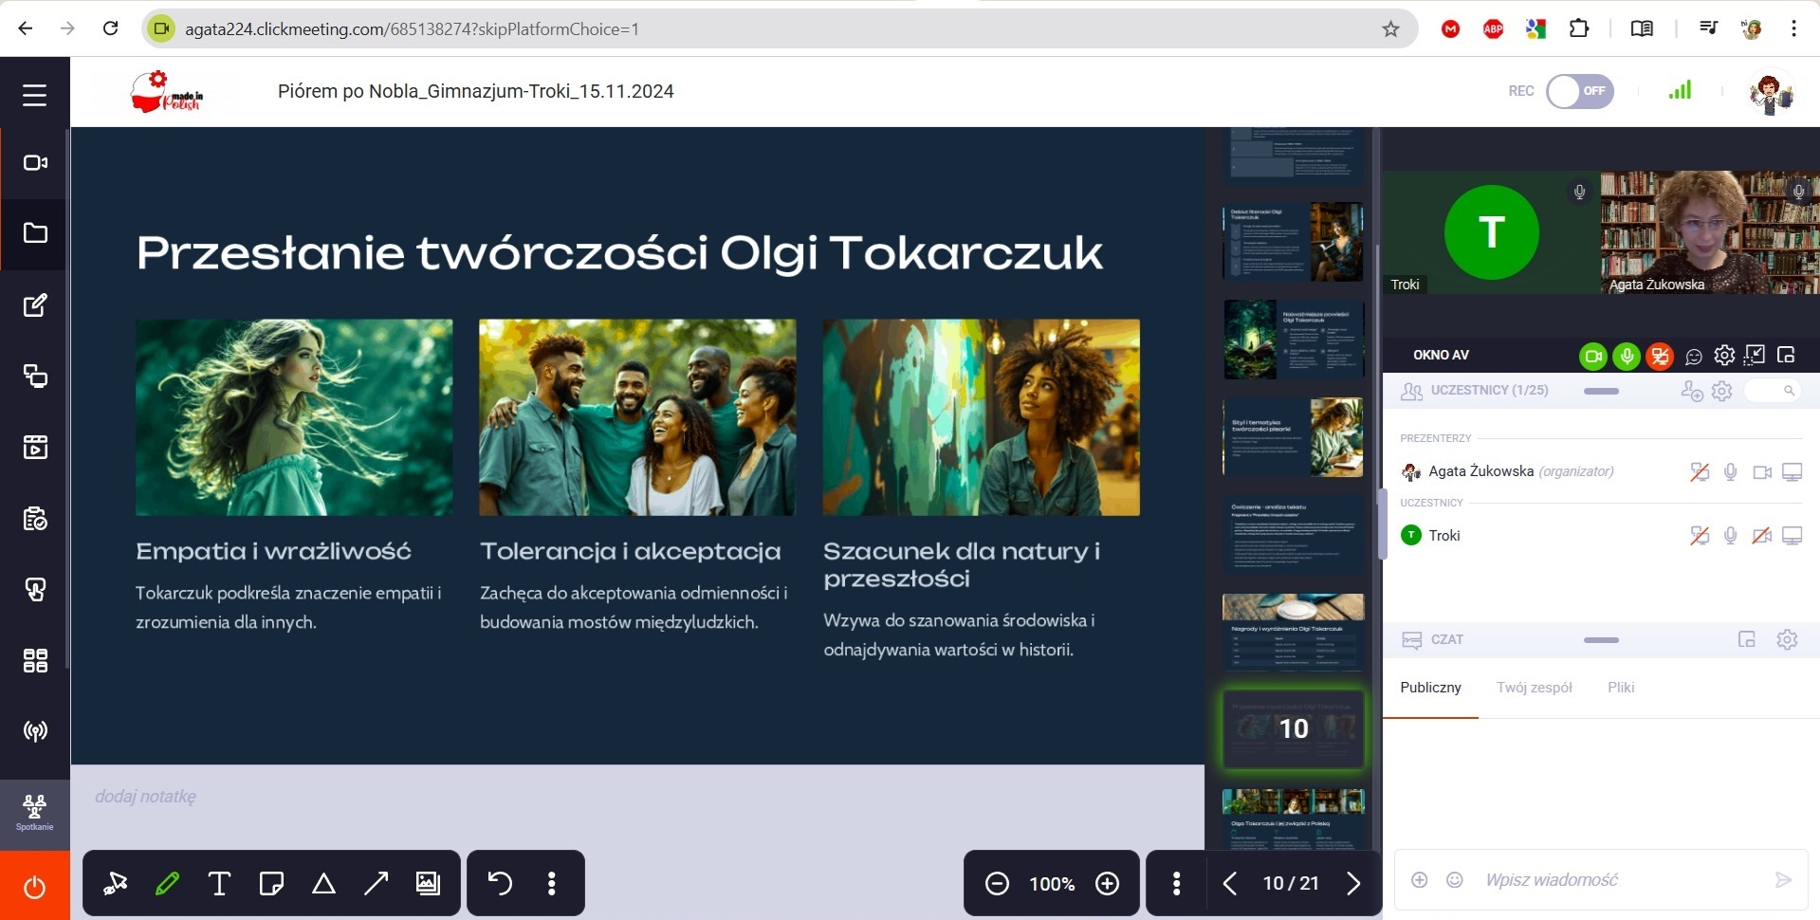
Task: Toggle Agata Żukowska's microphone icon
Action: [x=1731, y=471]
